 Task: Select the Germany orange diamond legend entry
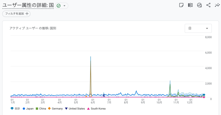coord(55,108)
